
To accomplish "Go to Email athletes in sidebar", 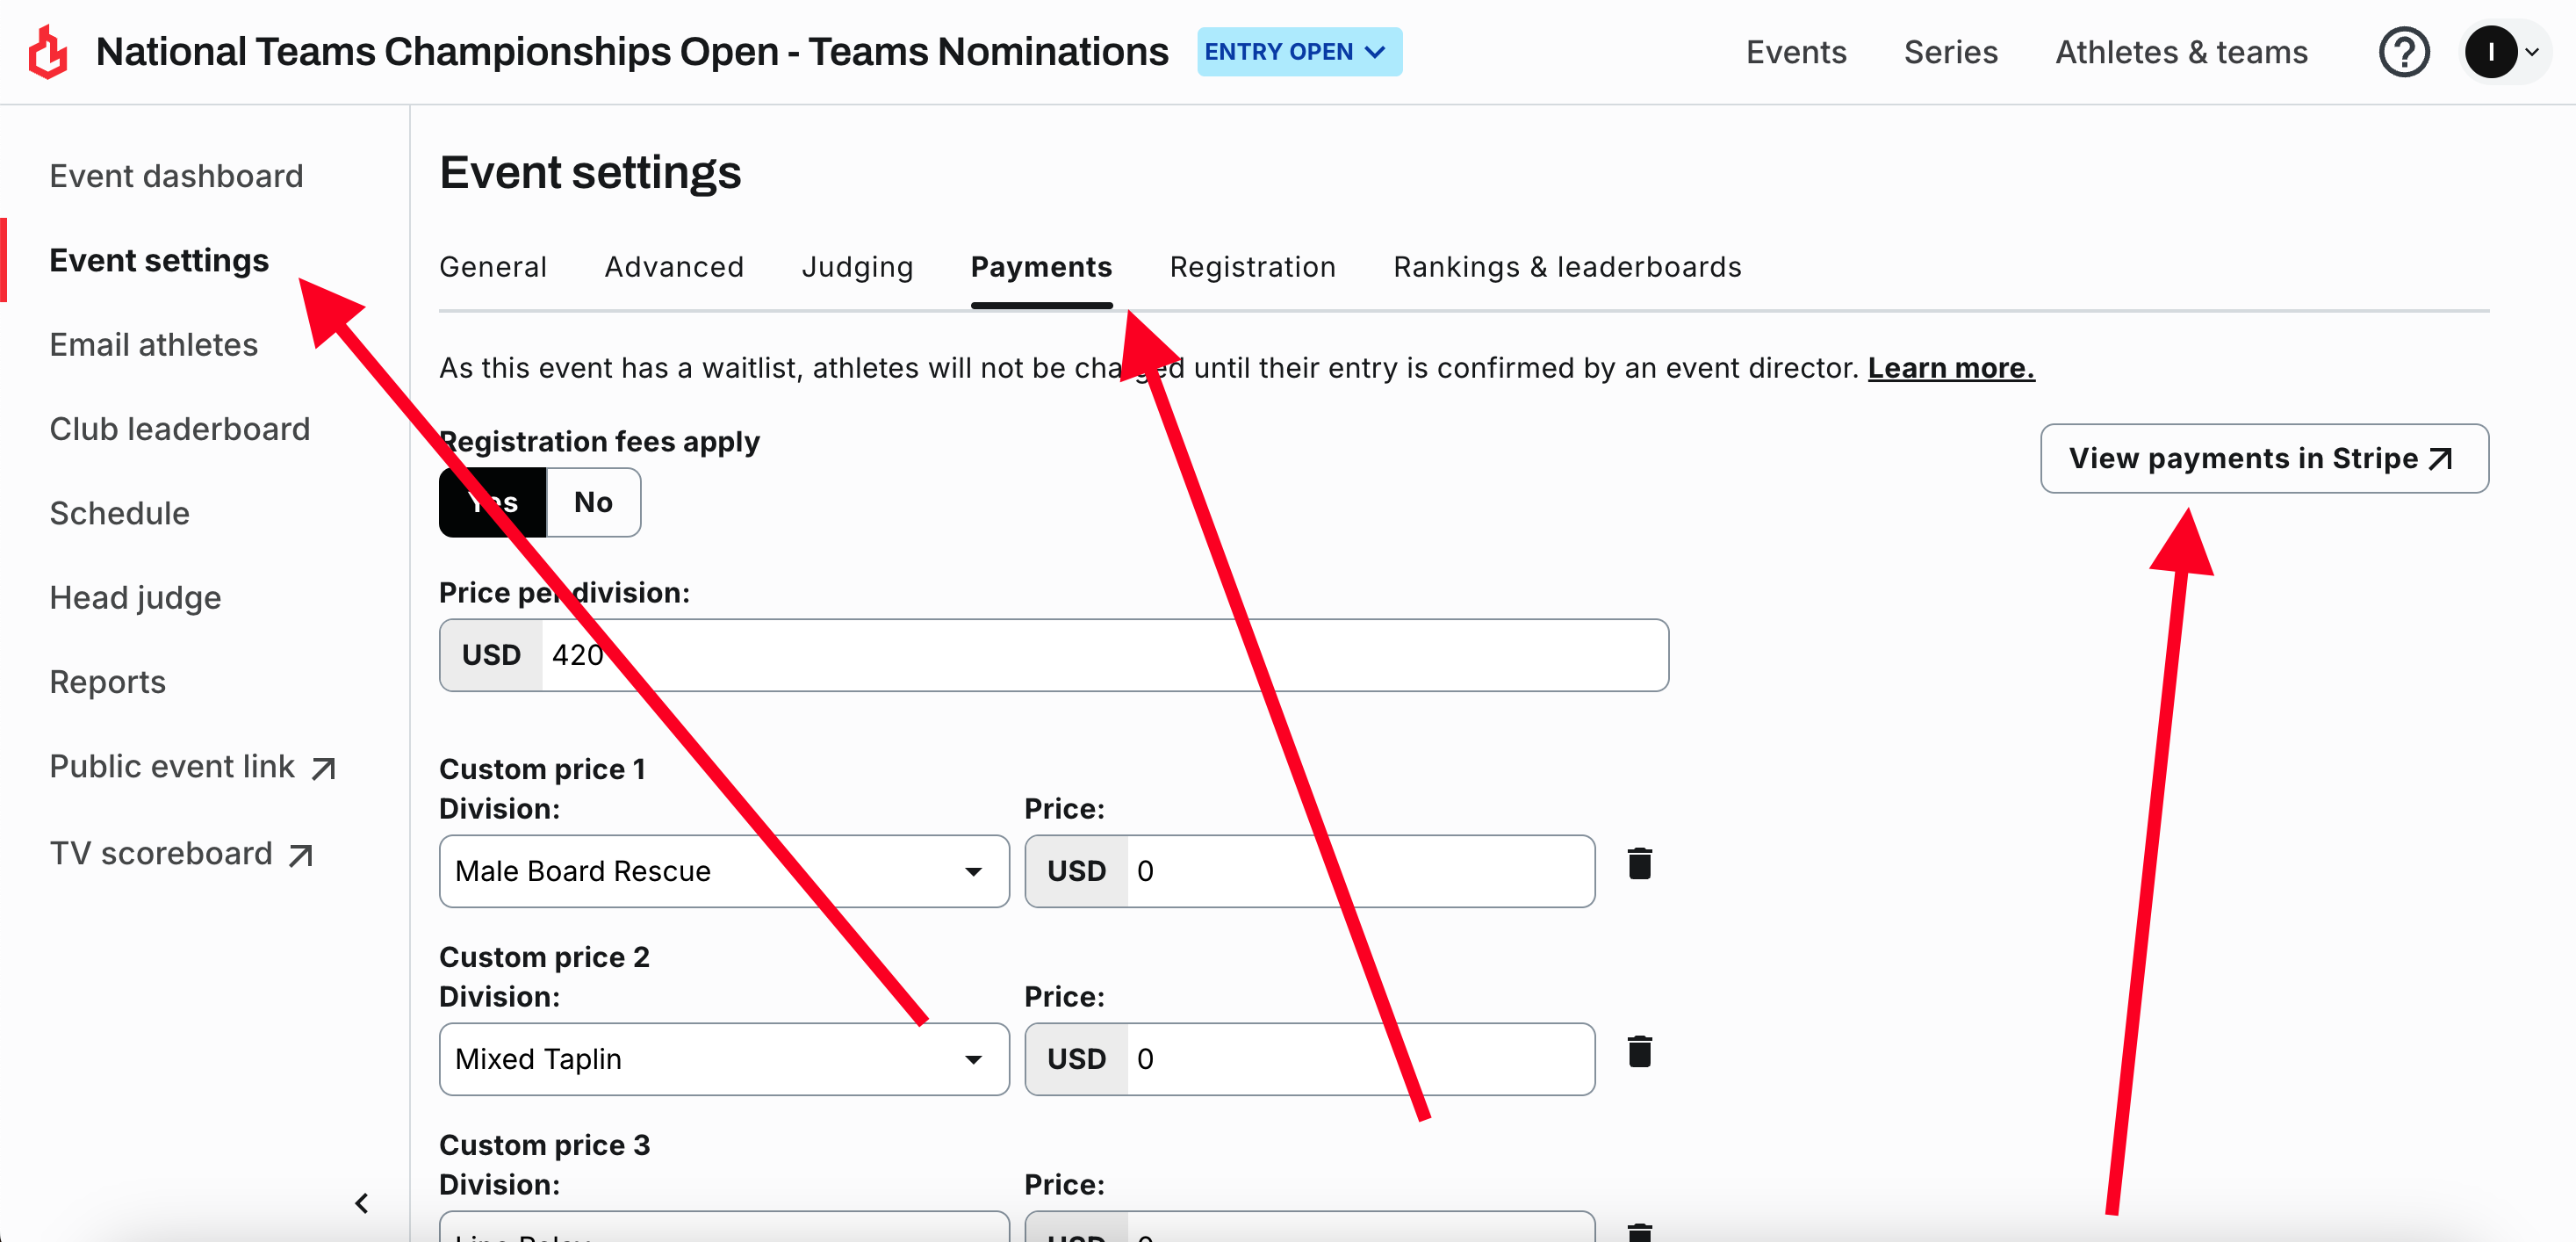I will point(154,344).
